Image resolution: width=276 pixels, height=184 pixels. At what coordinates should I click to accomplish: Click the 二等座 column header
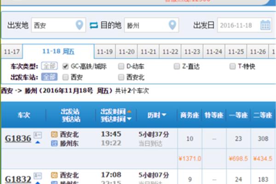tap(263, 115)
